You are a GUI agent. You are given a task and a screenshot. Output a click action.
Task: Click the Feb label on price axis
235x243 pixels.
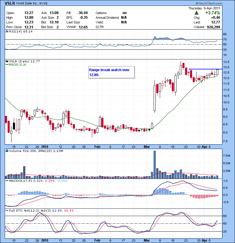pyautogui.click(x=97, y=147)
